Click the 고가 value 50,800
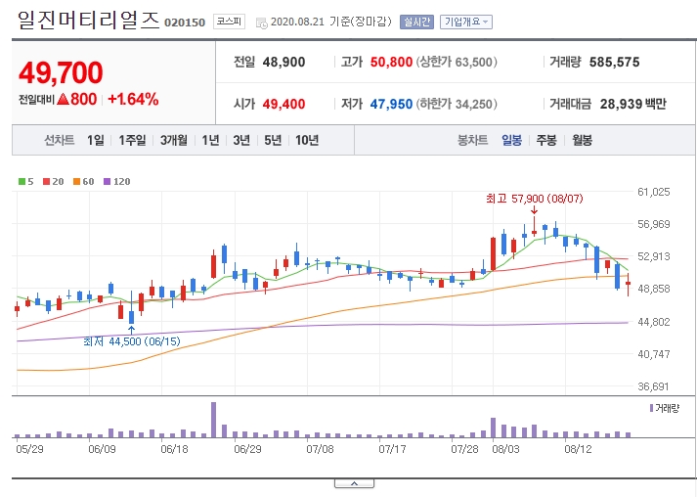The width and height of the screenshot is (697, 497). [391, 63]
